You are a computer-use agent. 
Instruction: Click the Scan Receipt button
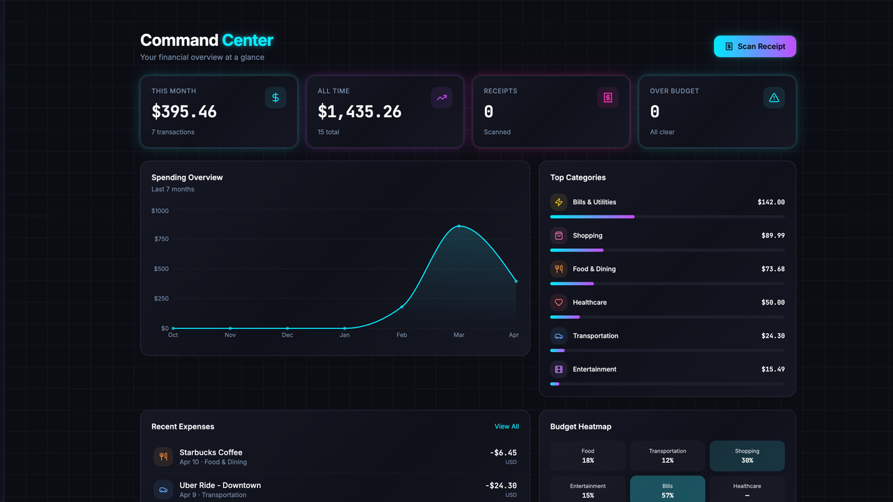(x=755, y=47)
